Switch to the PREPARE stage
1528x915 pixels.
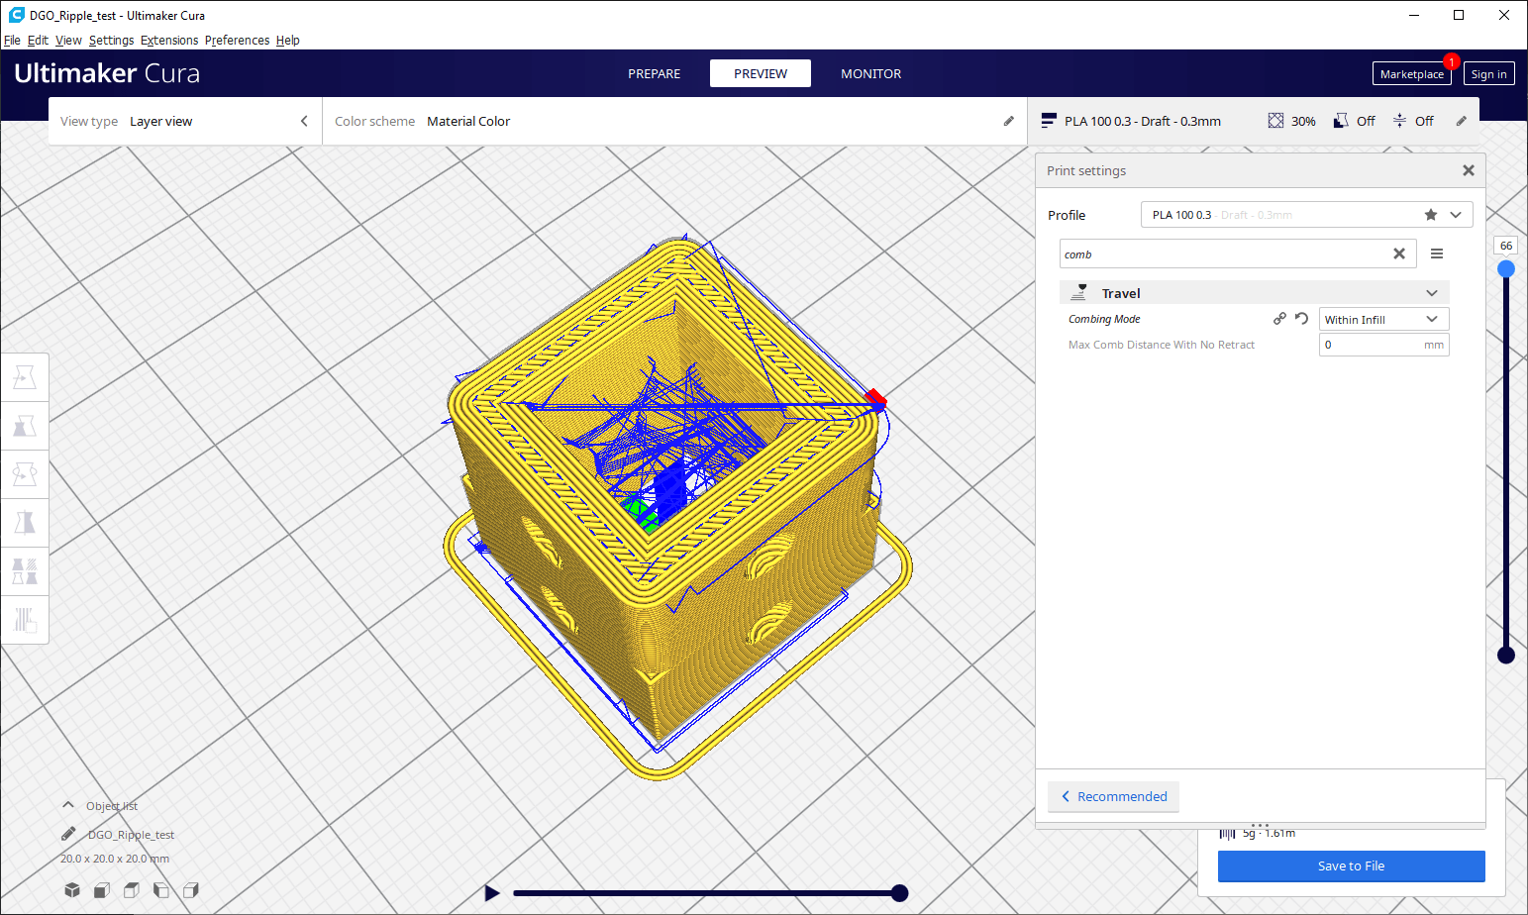654,73
